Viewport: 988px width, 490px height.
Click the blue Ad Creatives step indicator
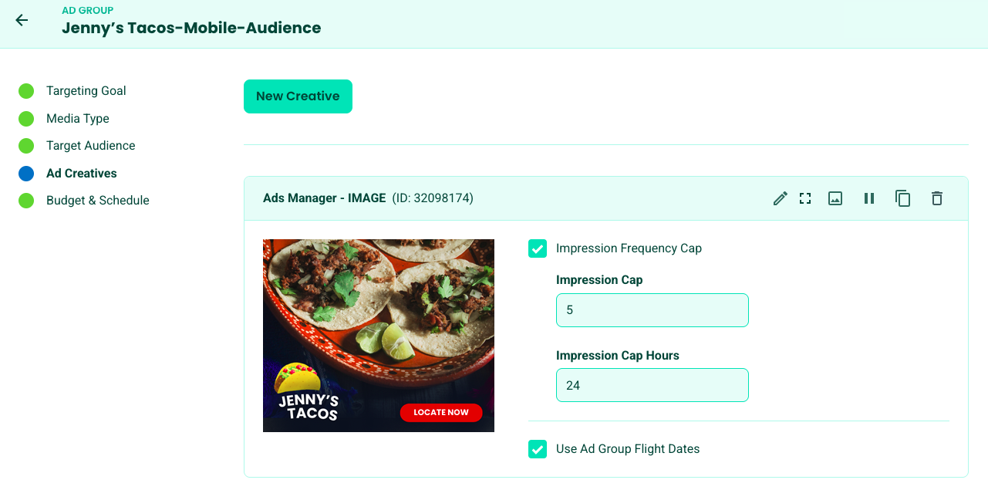click(26, 174)
